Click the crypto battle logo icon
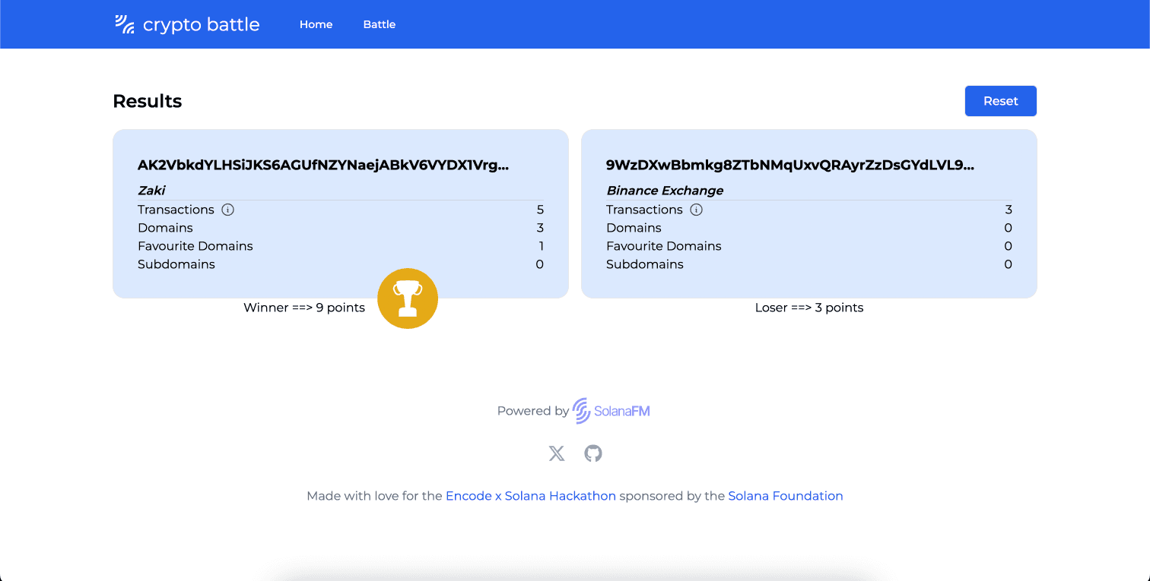 (125, 24)
